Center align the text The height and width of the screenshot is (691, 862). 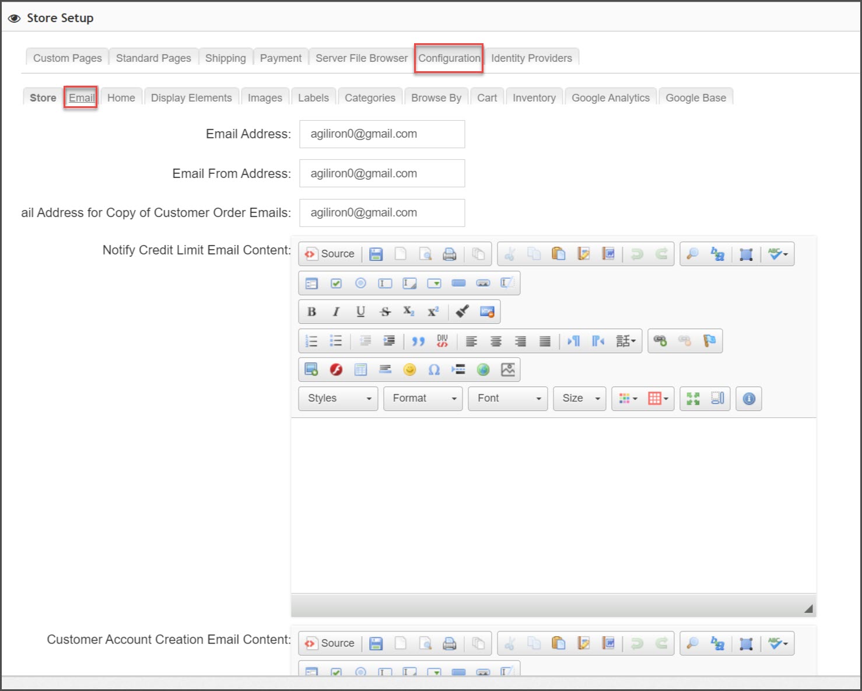(x=496, y=341)
